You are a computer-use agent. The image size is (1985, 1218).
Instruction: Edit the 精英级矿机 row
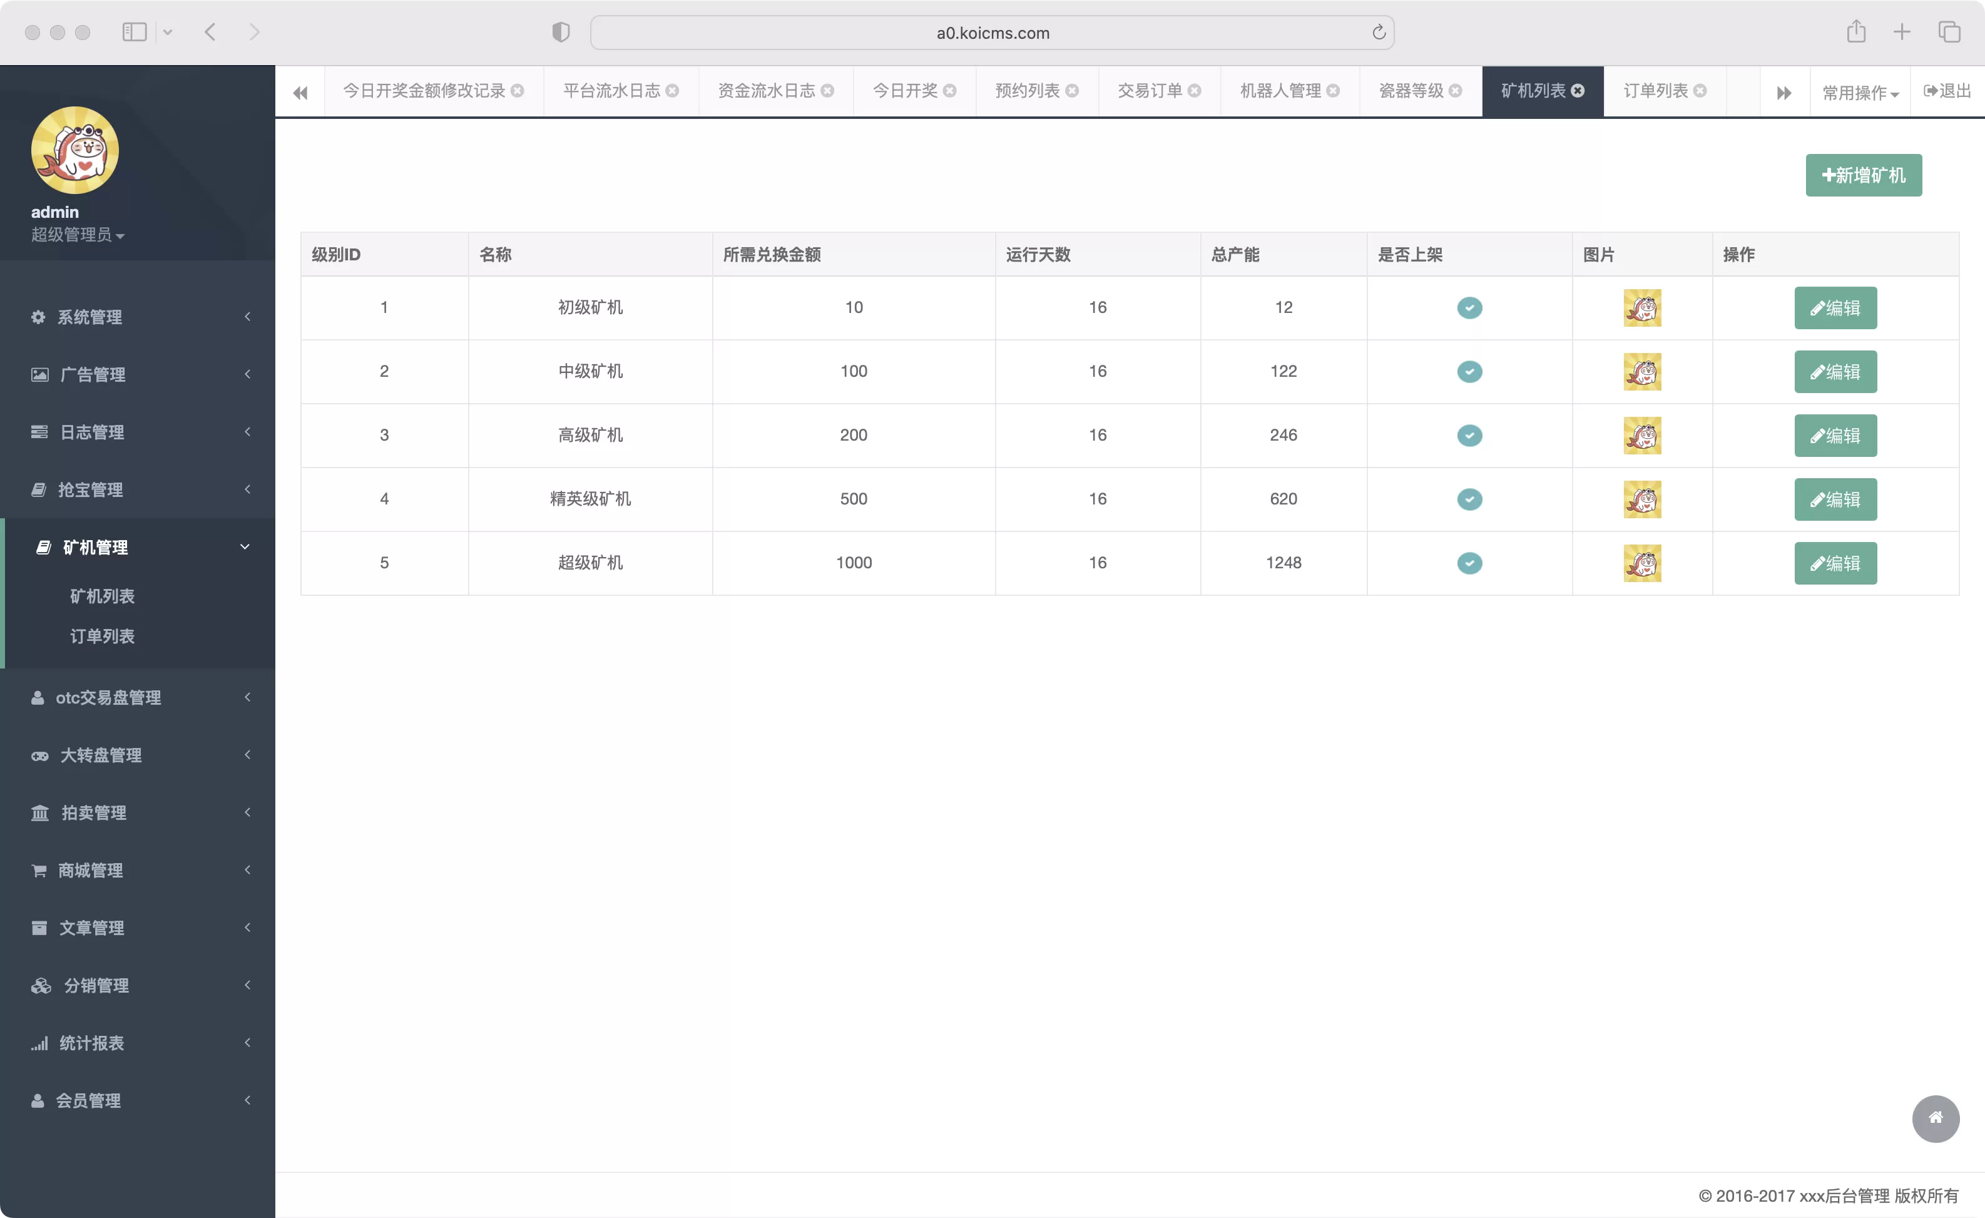(x=1835, y=499)
